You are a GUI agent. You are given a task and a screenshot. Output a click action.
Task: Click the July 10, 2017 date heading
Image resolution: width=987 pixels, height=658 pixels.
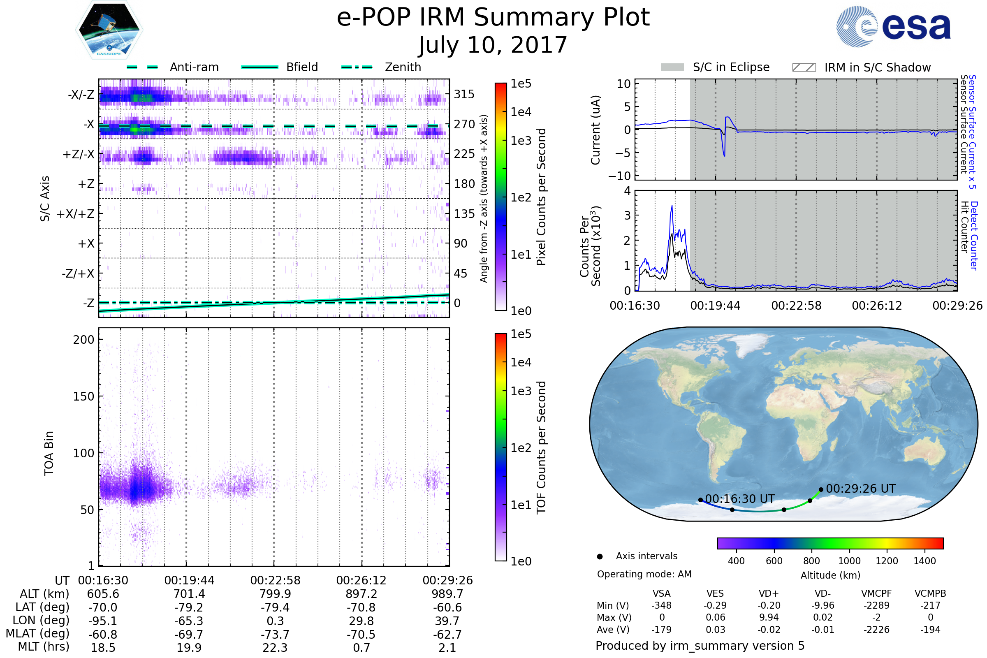pos(493,45)
